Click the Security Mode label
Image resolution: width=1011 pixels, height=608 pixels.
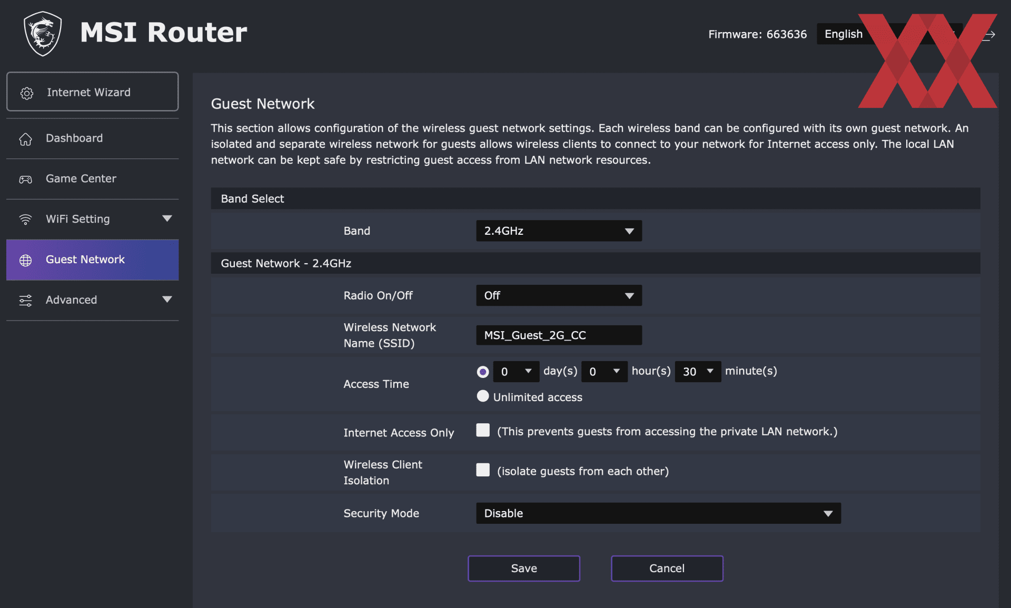tap(381, 513)
